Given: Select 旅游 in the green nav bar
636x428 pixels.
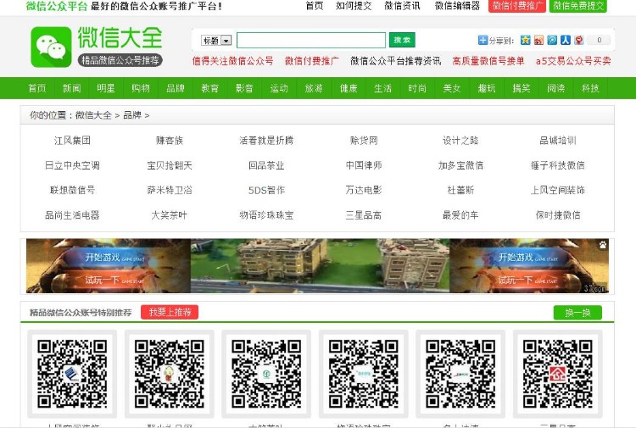Looking at the screenshot, I should [314, 88].
